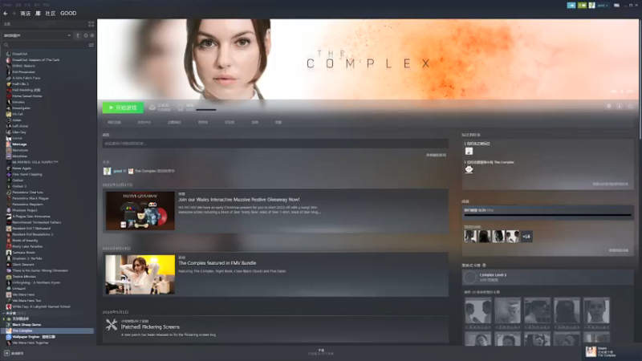Click the good user avatar in the activity feed
Image resolution: width=642 pixels, height=361 pixels.
coord(107,171)
